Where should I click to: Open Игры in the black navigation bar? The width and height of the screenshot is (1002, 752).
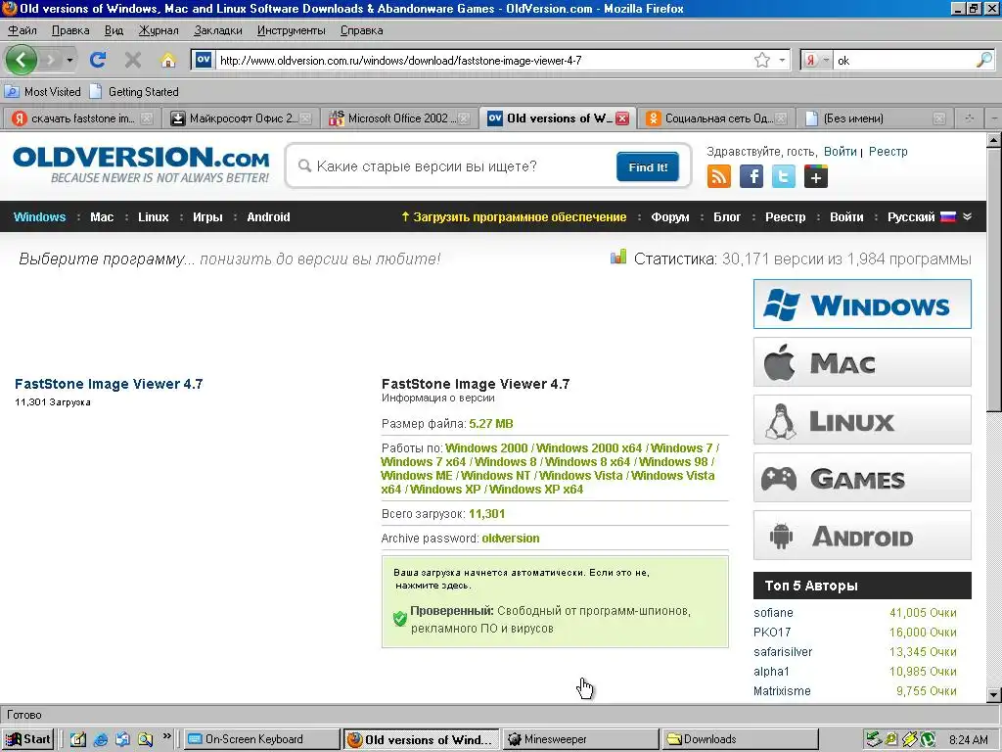207,216
